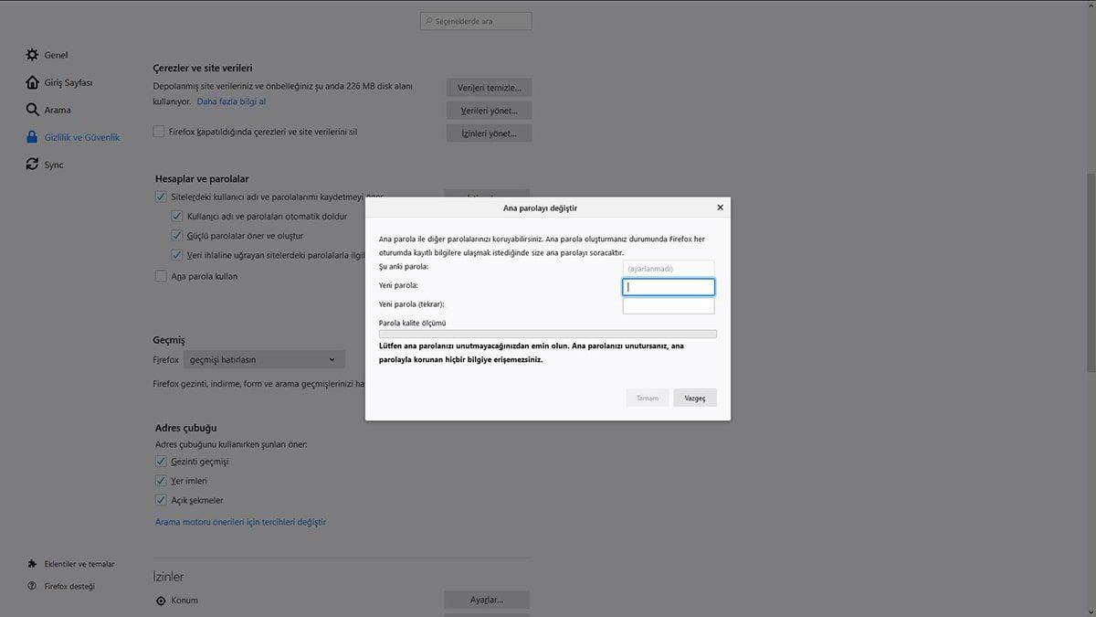Click the magnifier icon in Seçeneklerde ara box
The width and height of the screenshot is (1096, 617).
click(427, 20)
